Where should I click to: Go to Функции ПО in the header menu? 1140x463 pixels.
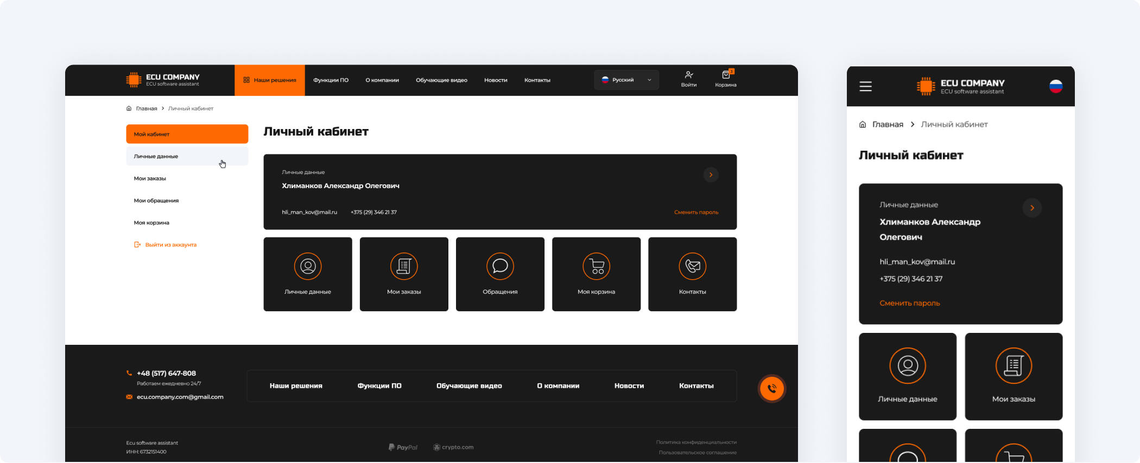[x=331, y=80]
